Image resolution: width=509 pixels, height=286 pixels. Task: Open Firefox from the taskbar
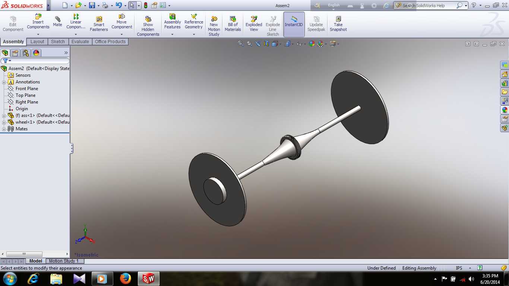click(125, 279)
